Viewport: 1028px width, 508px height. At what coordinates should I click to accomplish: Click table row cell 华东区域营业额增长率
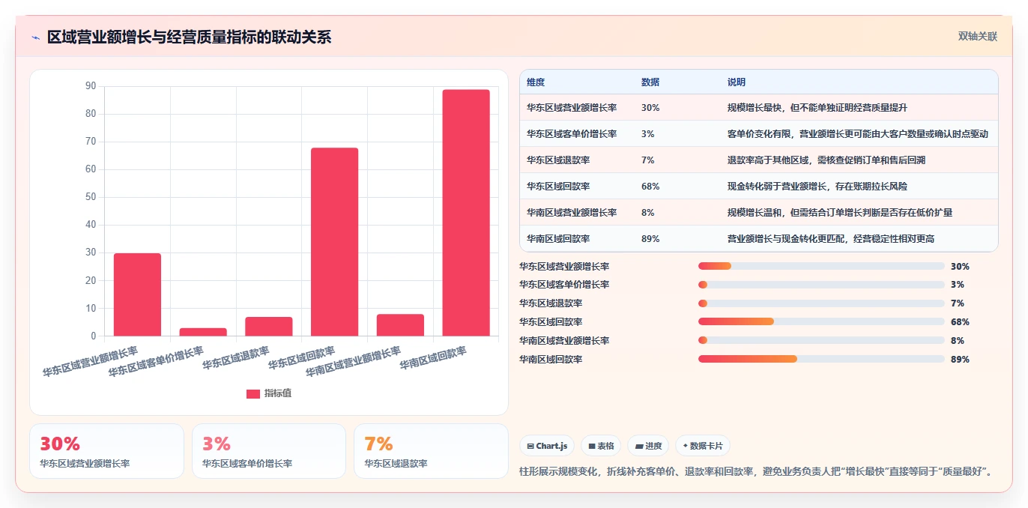click(x=572, y=108)
